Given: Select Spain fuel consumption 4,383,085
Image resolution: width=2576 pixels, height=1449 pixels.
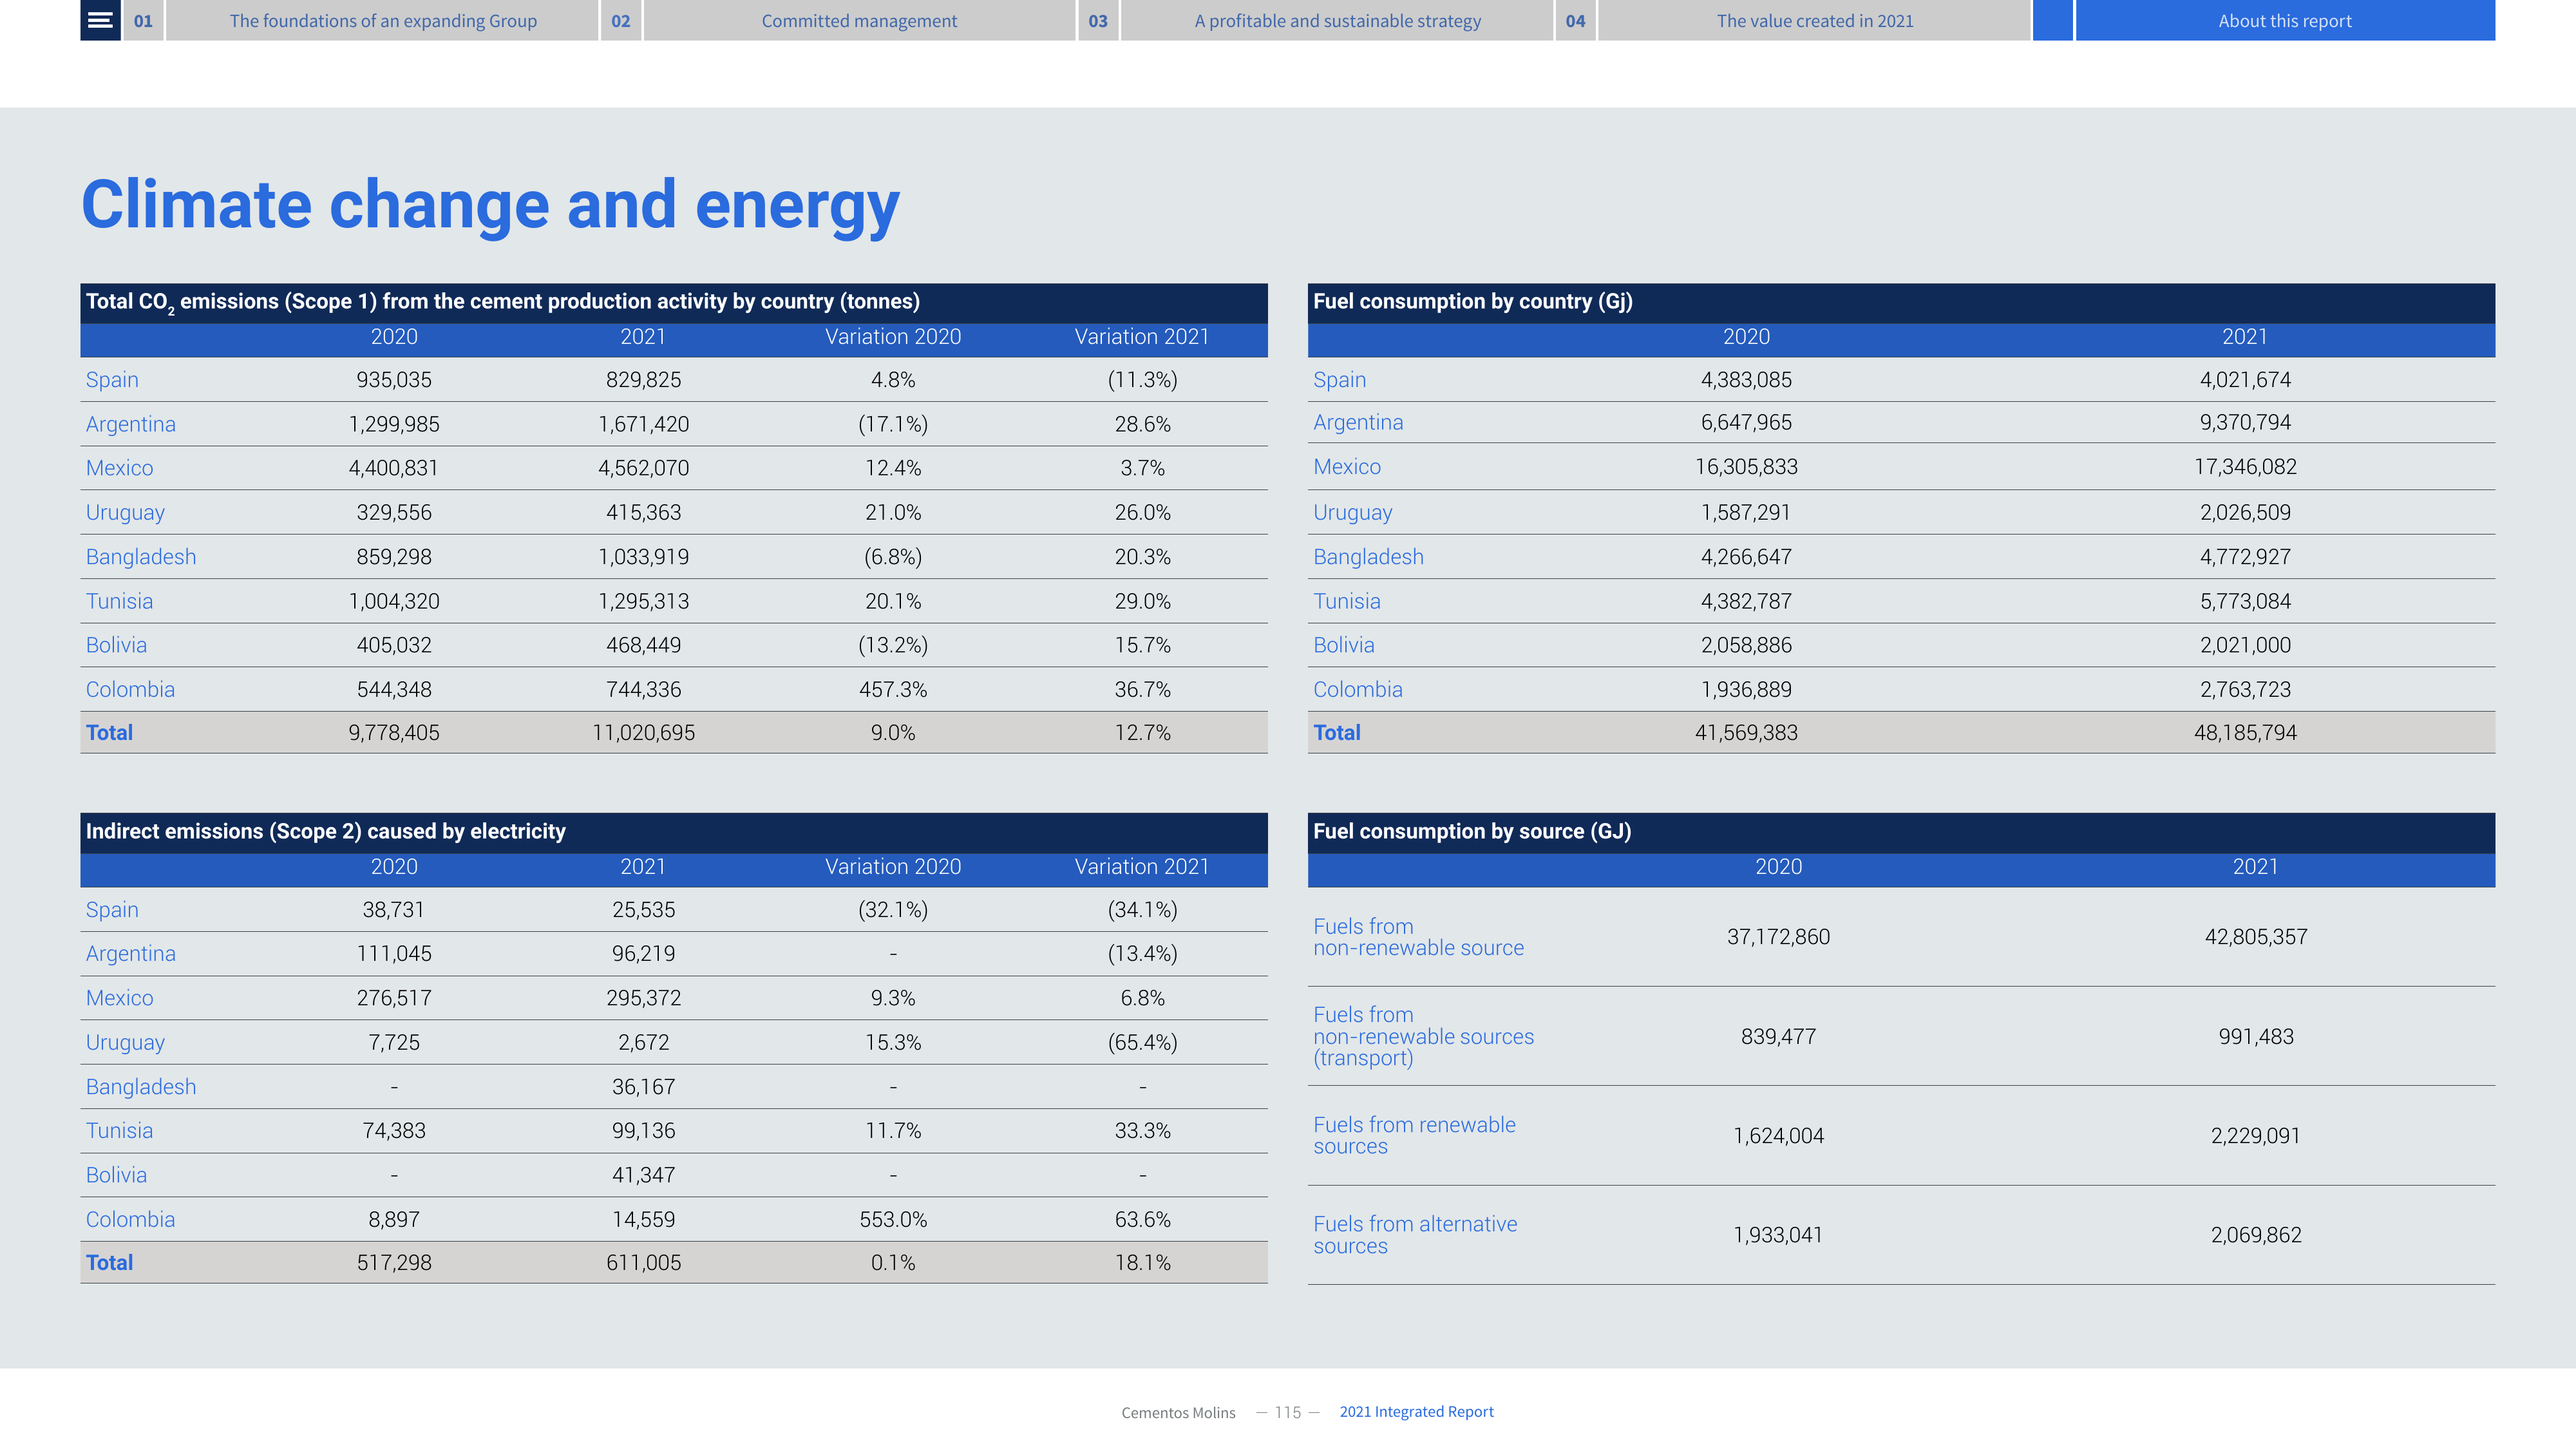Looking at the screenshot, I should pyautogui.click(x=1746, y=380).
